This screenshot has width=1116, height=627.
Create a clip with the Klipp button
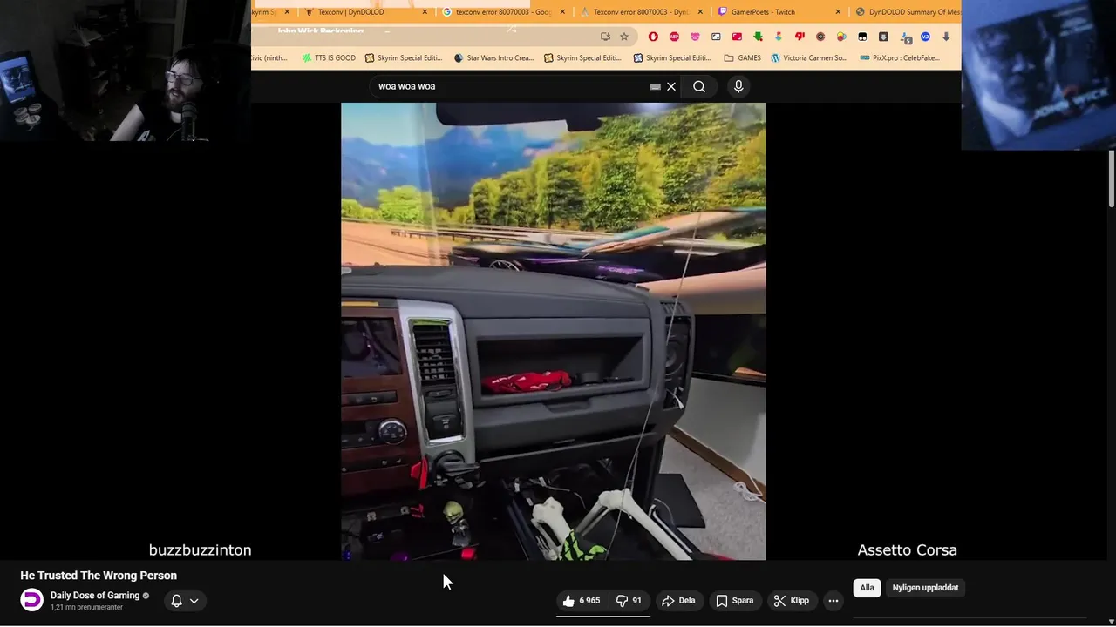[792, 601]
